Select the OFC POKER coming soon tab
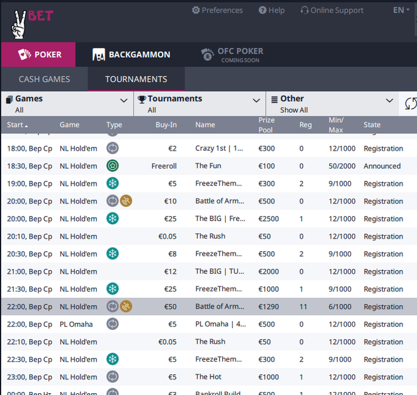 [x=232, y=55]
